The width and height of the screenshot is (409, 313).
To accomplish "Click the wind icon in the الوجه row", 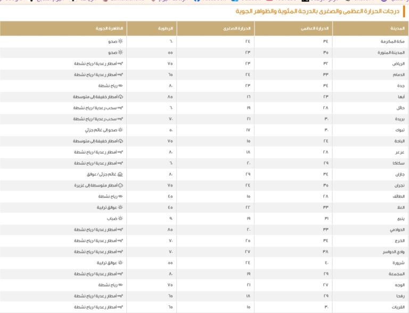I will [x=120, y=285].
